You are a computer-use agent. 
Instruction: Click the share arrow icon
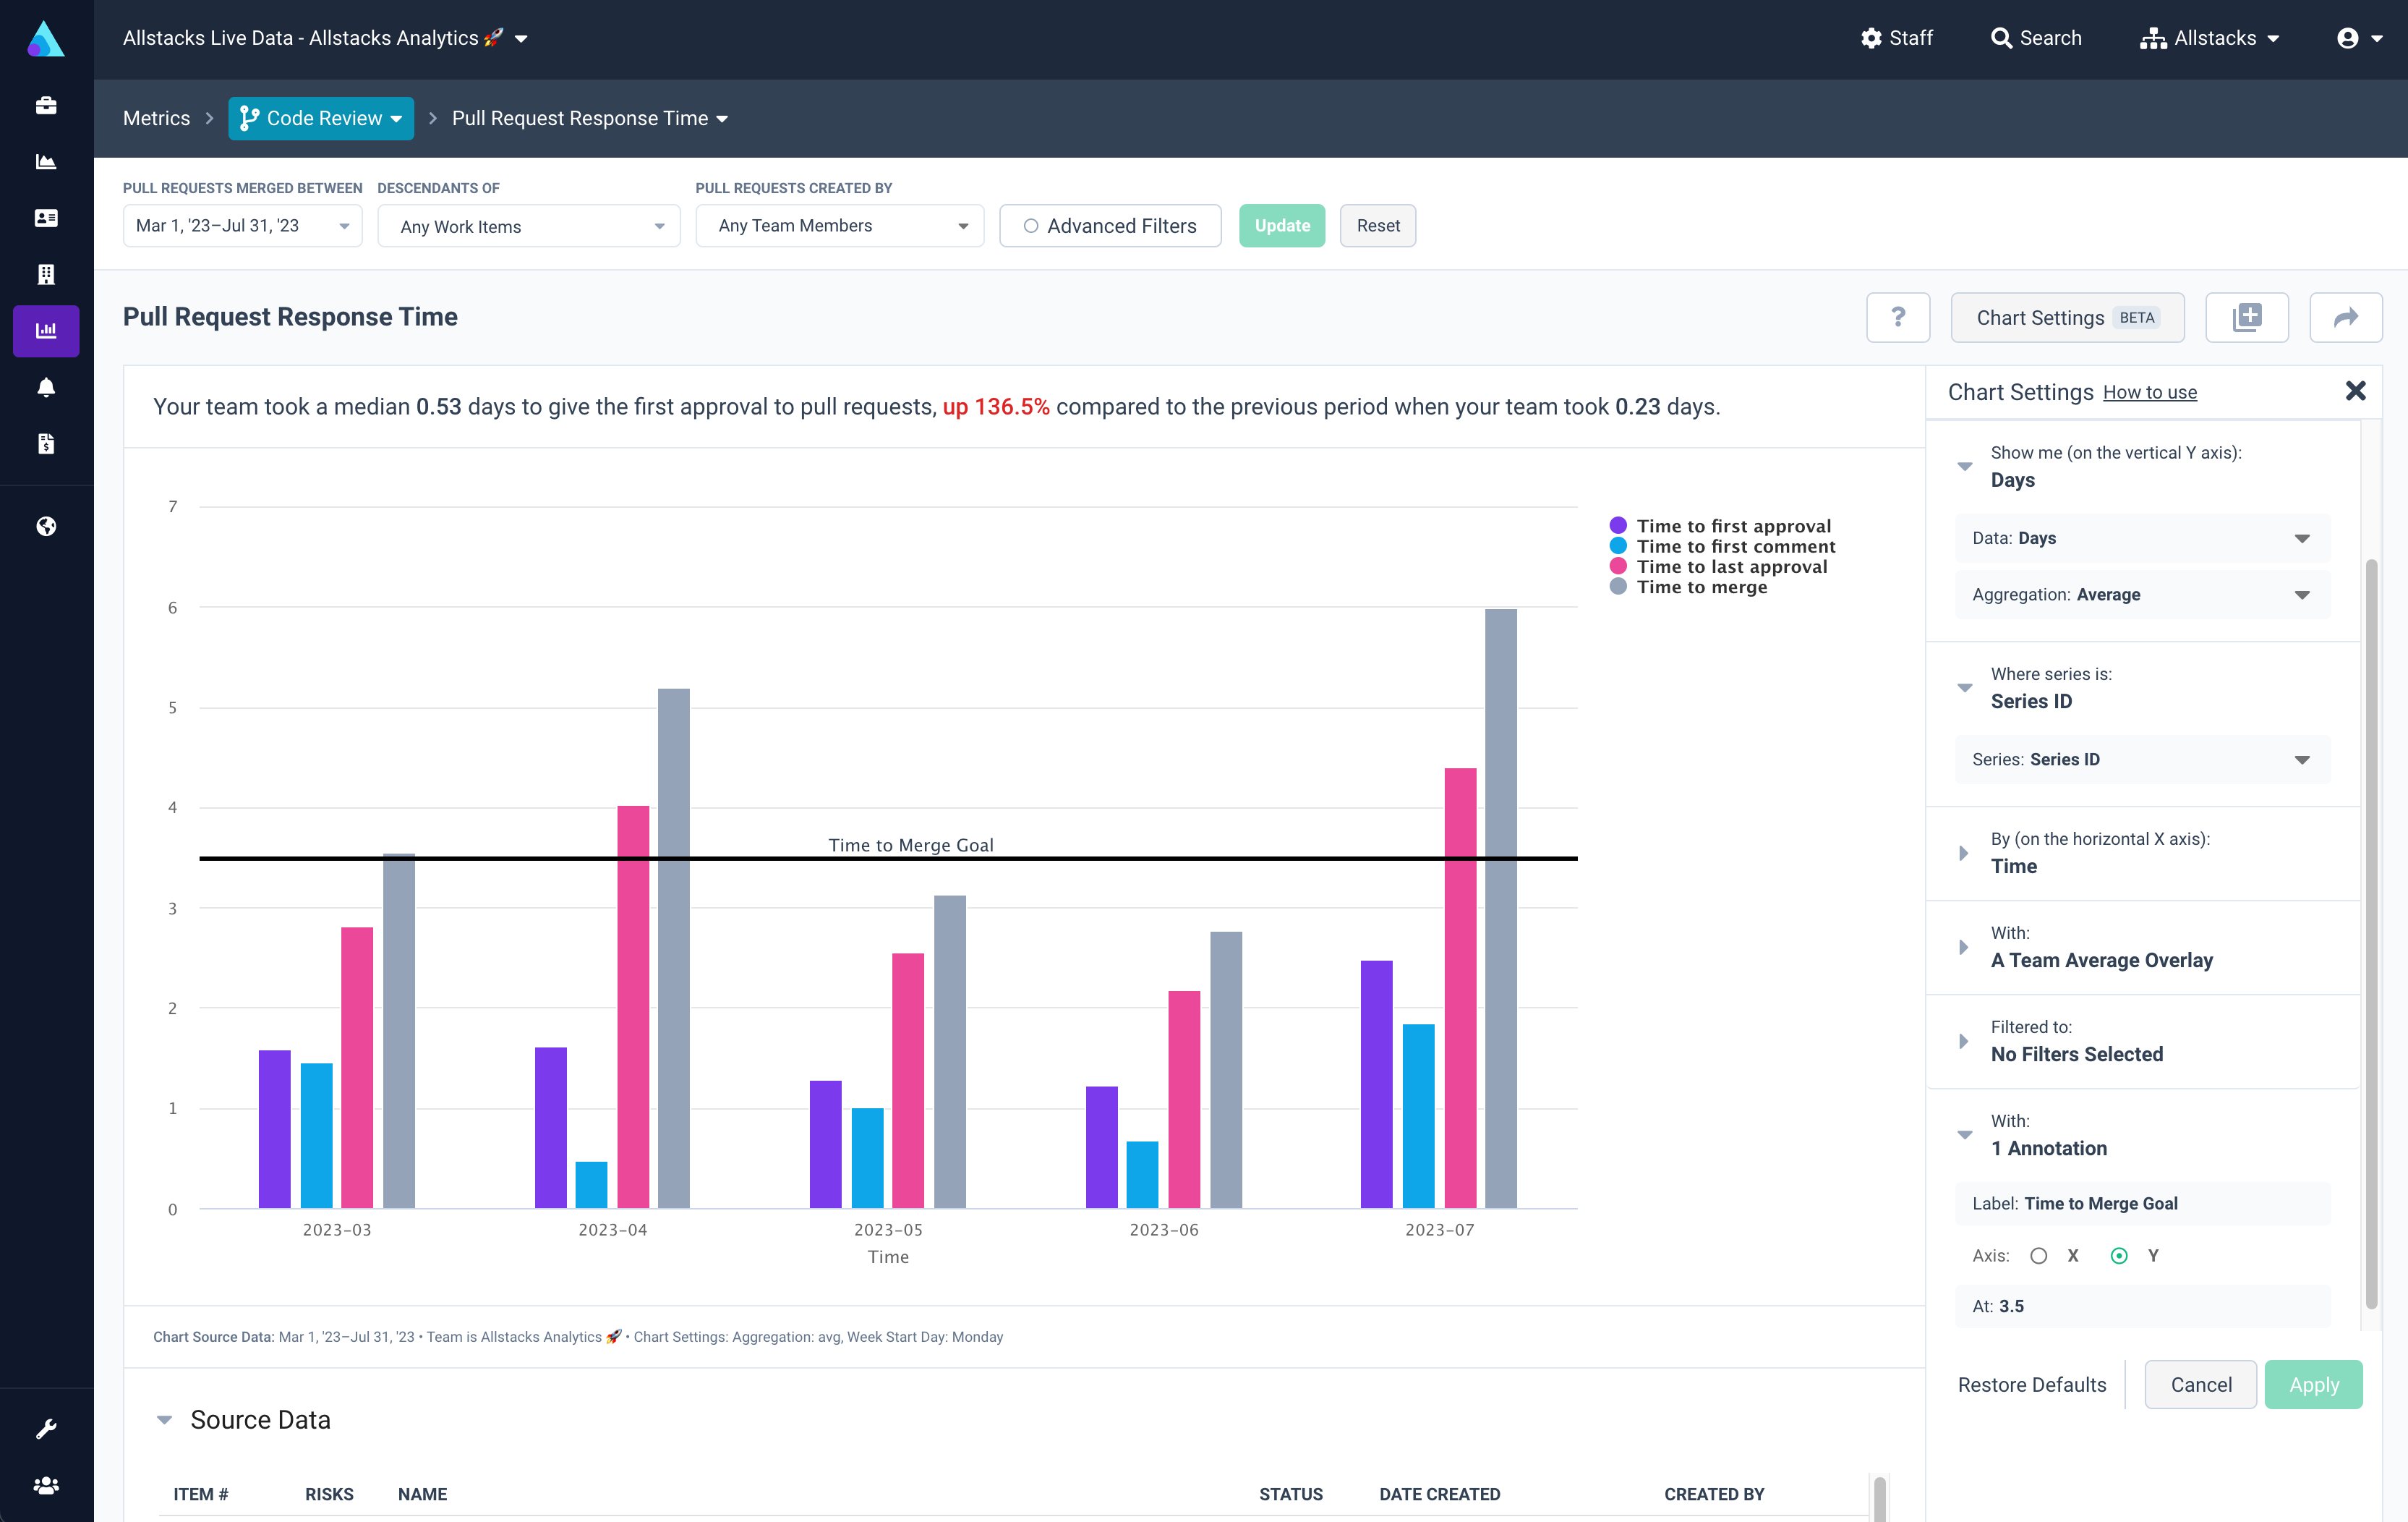pyautogui.click(x=2345, y=318)
